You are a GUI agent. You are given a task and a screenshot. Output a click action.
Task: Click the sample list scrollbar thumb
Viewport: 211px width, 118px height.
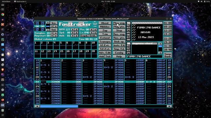click(x=160, y=46)
